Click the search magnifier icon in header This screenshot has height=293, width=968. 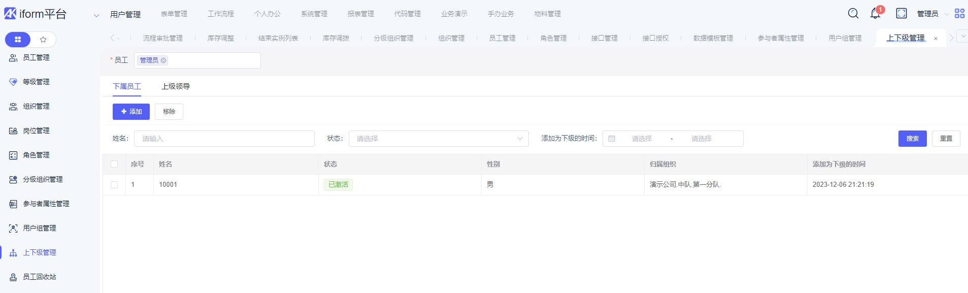click(853, 13)
